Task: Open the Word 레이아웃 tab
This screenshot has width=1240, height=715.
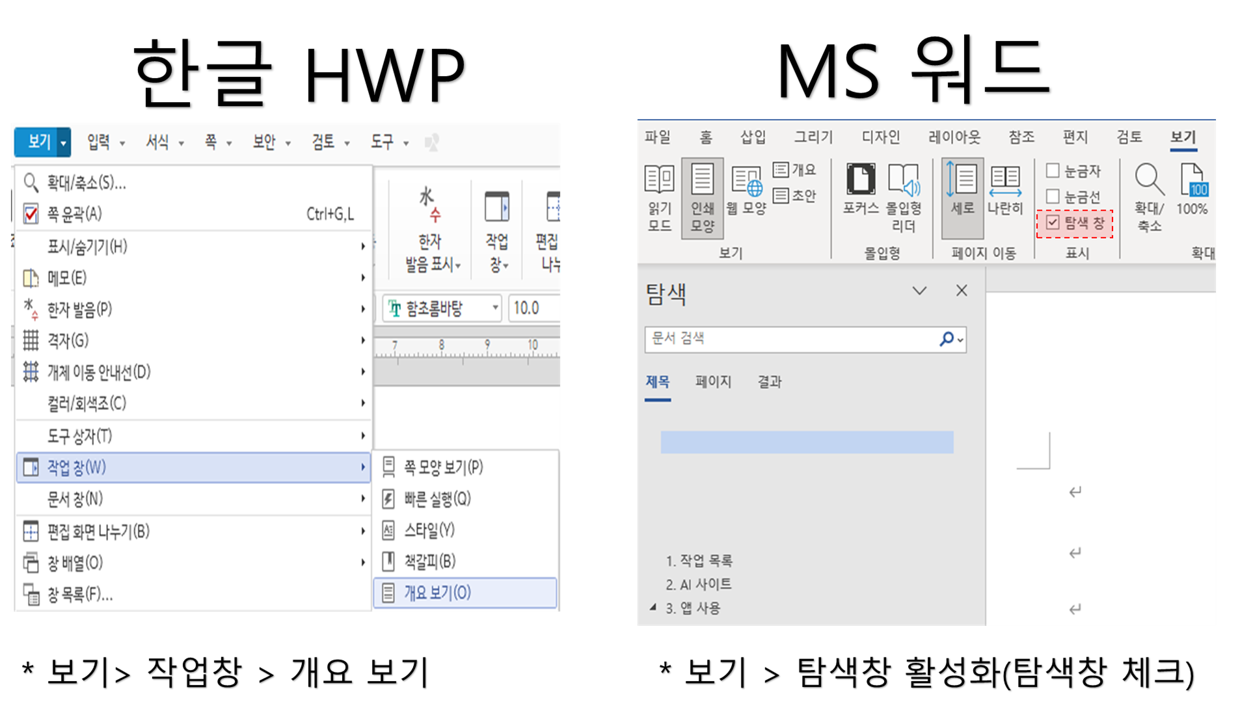Action: (x=954, y=137)
